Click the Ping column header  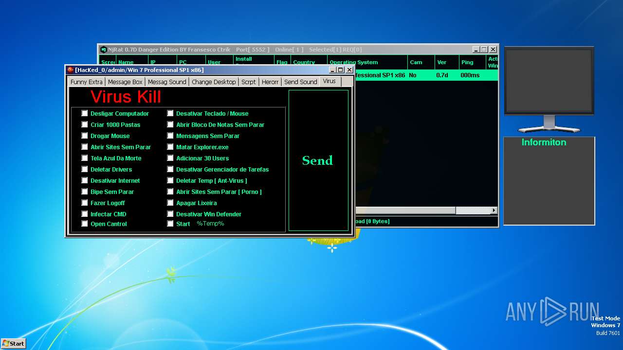tap(472, 62)
